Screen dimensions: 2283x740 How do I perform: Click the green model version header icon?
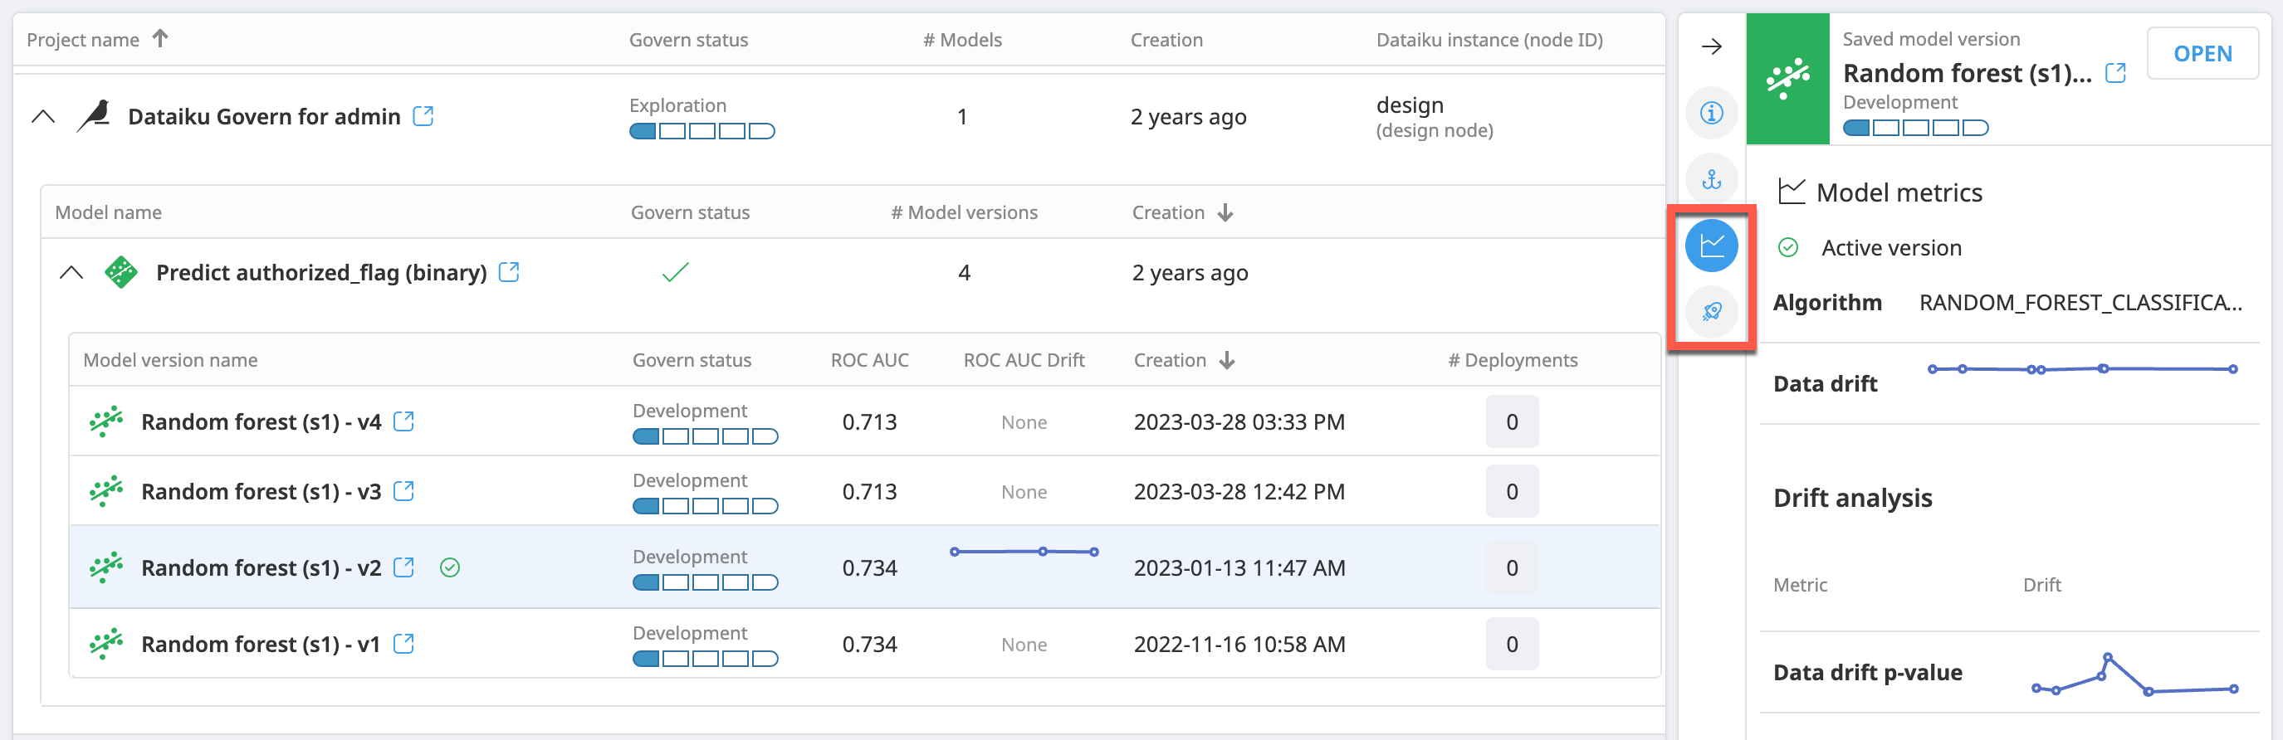1787,79
